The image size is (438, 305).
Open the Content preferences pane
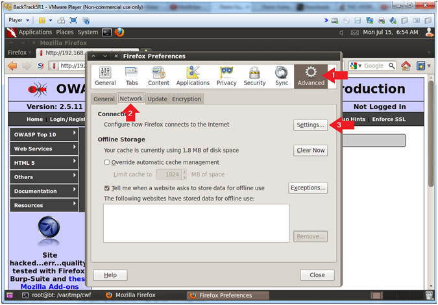click(158, 76)
